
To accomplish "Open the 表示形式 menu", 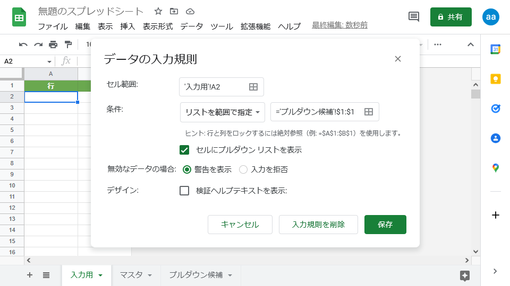I will [158, 26].
